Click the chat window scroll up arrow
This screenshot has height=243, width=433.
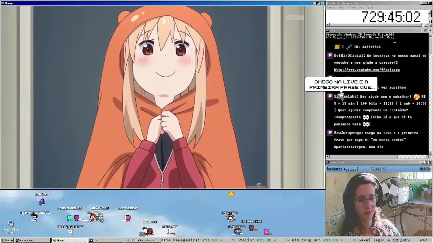point(430,35)
